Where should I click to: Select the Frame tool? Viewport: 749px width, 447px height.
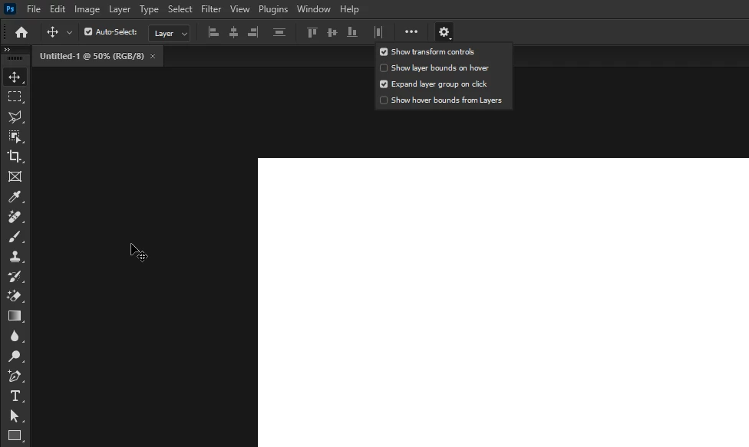tap(15, 176)
